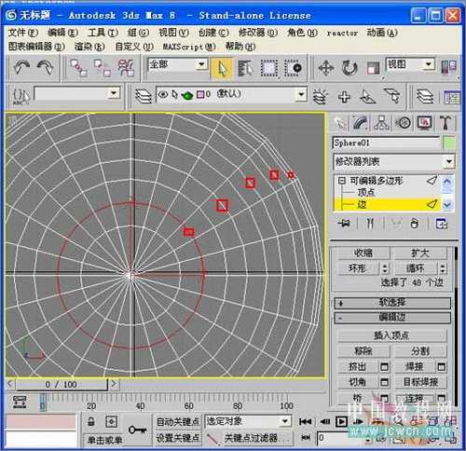Open the 渲染 menu
466x451 pixels.
89,47
